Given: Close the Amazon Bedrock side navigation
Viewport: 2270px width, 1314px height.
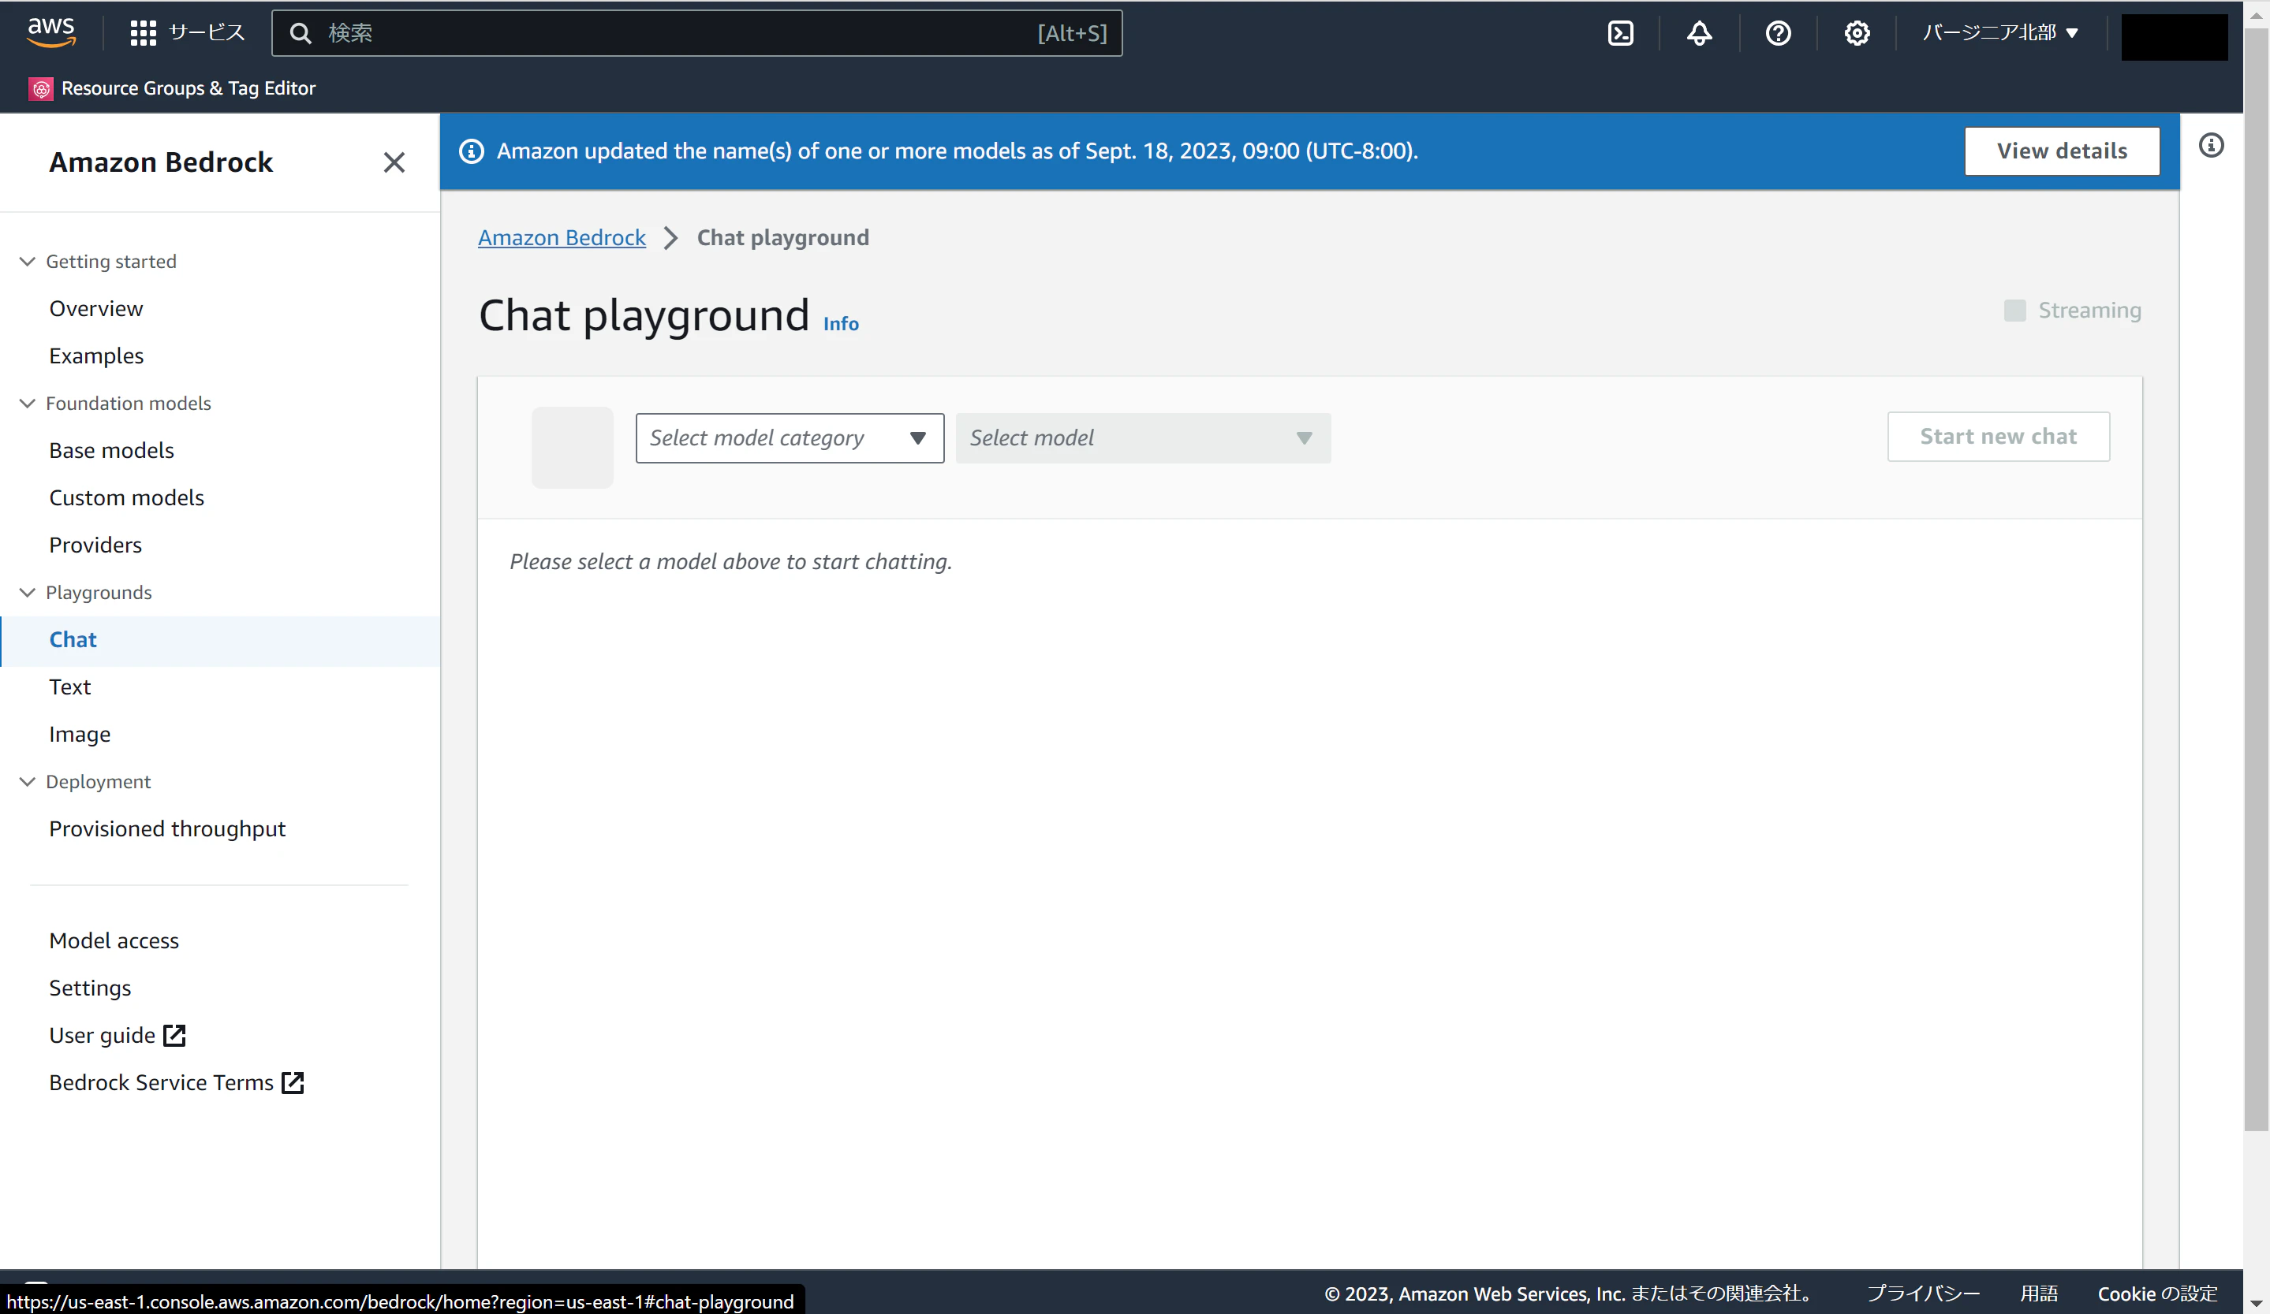Looking at the screenshot, I should coord(394,162).
